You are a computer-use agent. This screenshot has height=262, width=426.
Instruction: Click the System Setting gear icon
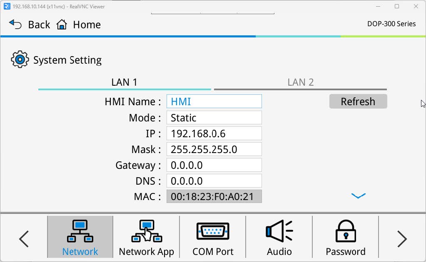19,59
